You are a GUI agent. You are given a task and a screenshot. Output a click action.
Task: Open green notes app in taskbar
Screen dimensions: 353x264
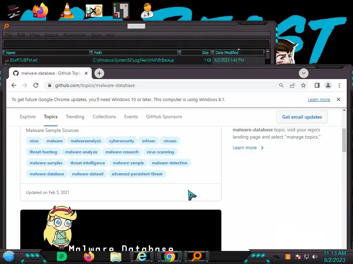(x=62, y=256)
